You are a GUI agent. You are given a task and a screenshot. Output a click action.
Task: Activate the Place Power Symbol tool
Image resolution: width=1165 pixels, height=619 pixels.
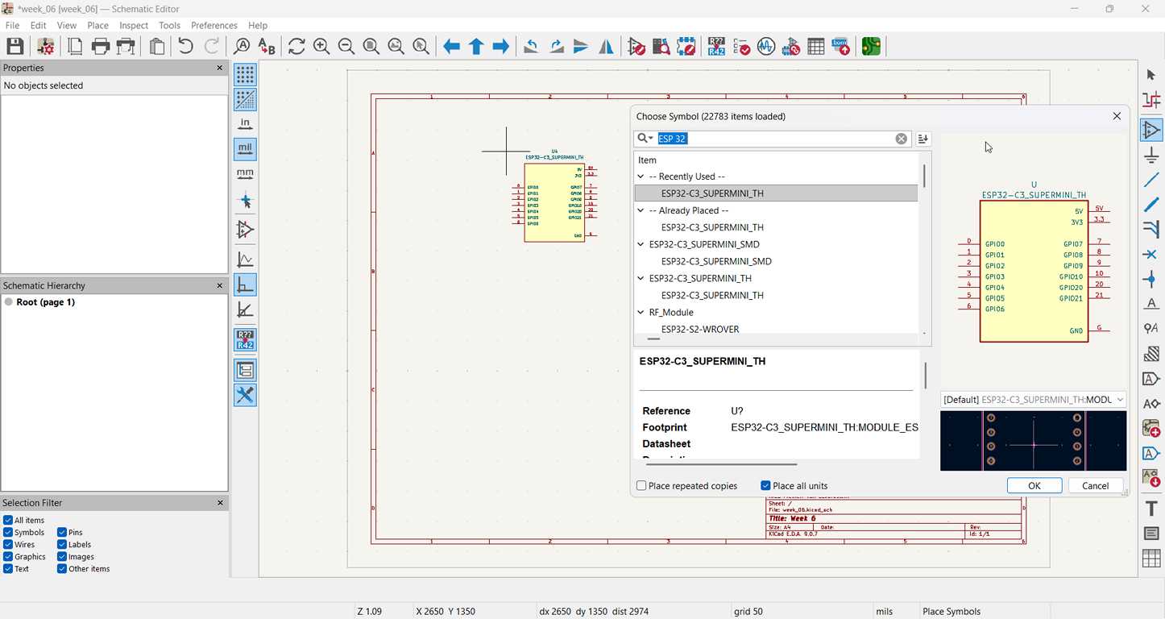tap(1151, 155)
